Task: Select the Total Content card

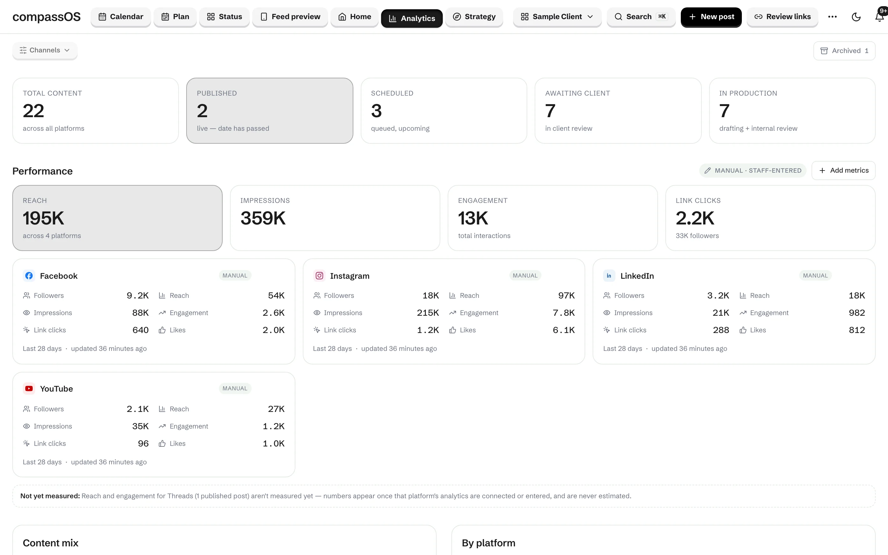Action: click(95, 110)
